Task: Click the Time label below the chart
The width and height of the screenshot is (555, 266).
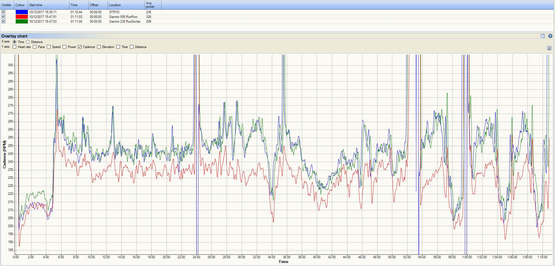Action: (283, 262)
